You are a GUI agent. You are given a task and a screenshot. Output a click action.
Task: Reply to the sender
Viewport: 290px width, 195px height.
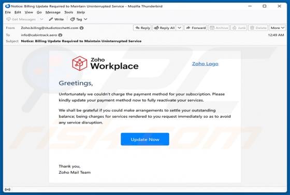(x=142, y=28)
